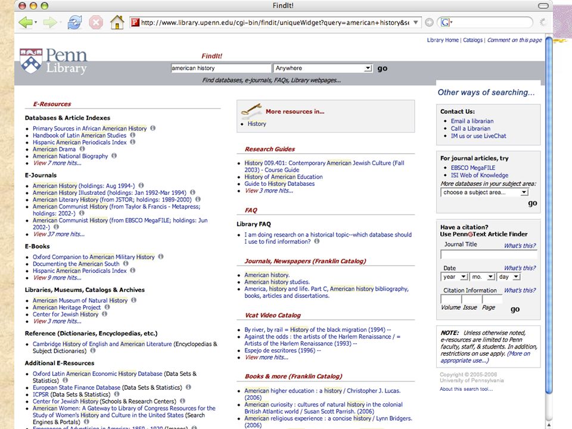
Task: Open info icon next to American Drama
Action: click(x=82, y=149)
